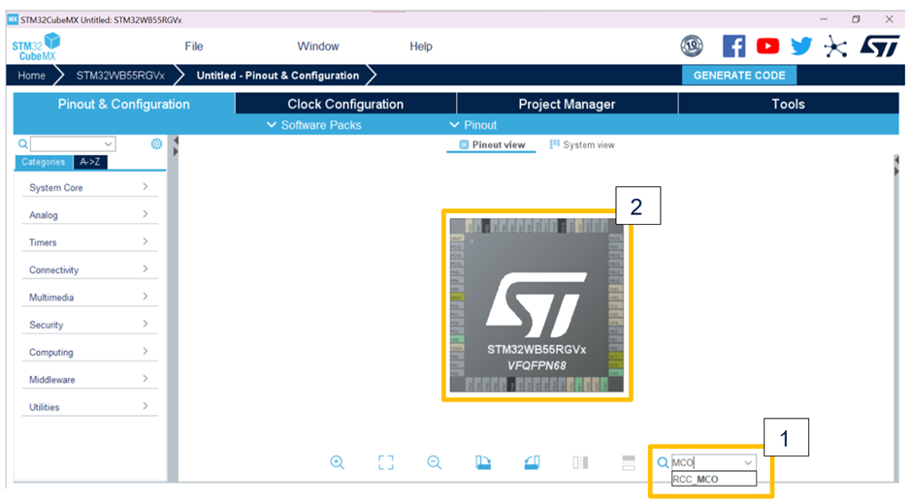
Task: Click the STM32WB55RGVx breadcrumb
Action: [120, 75]
